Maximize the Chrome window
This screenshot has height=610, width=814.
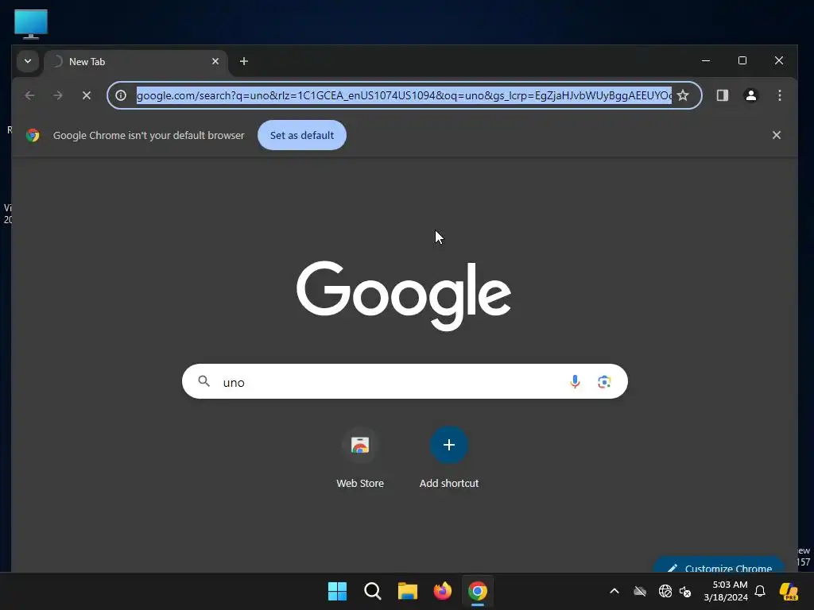(742, 60)
